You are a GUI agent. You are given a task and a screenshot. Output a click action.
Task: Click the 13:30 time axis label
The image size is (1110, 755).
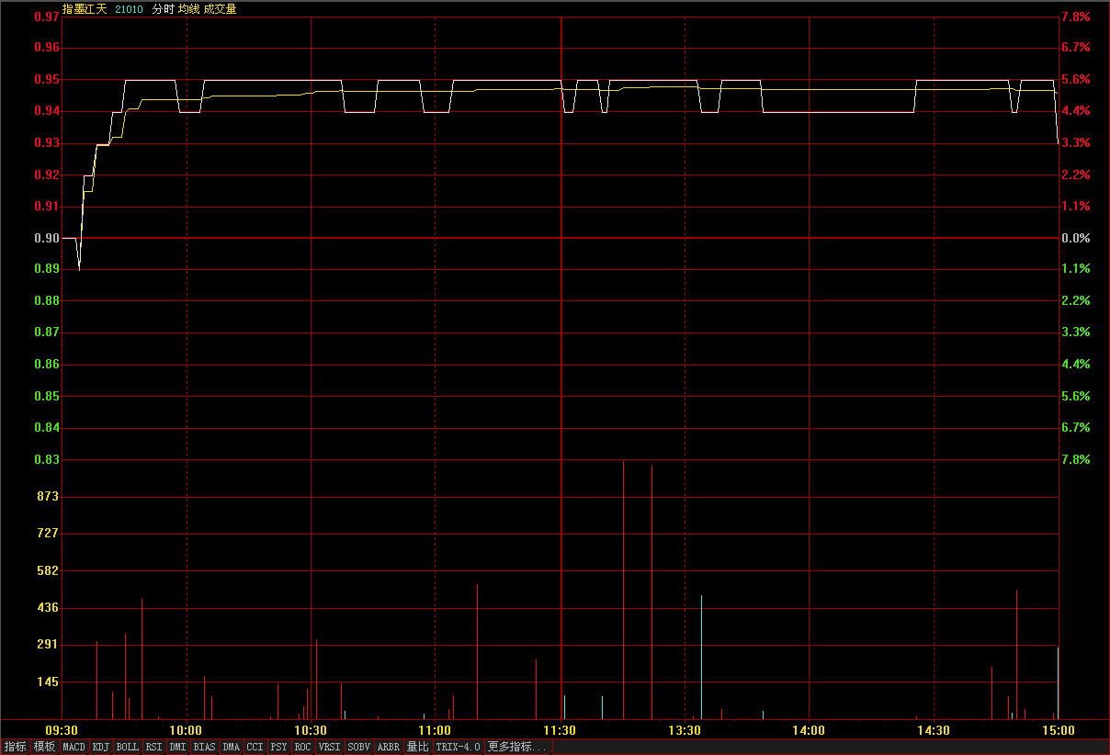685,730
